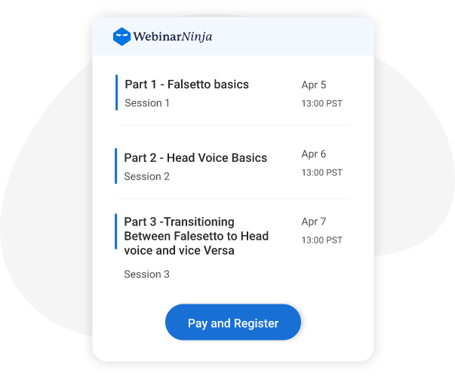This screenshot has width=455, height=379.
Task: Click the blue bar beside Part 1
Action: pos(117,93)
